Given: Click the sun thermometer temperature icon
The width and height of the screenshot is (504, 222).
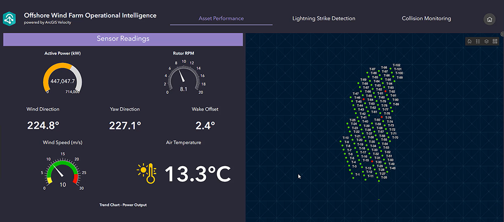Looking at the screenshot, I should pyautogui.click(x=147, y=173).
